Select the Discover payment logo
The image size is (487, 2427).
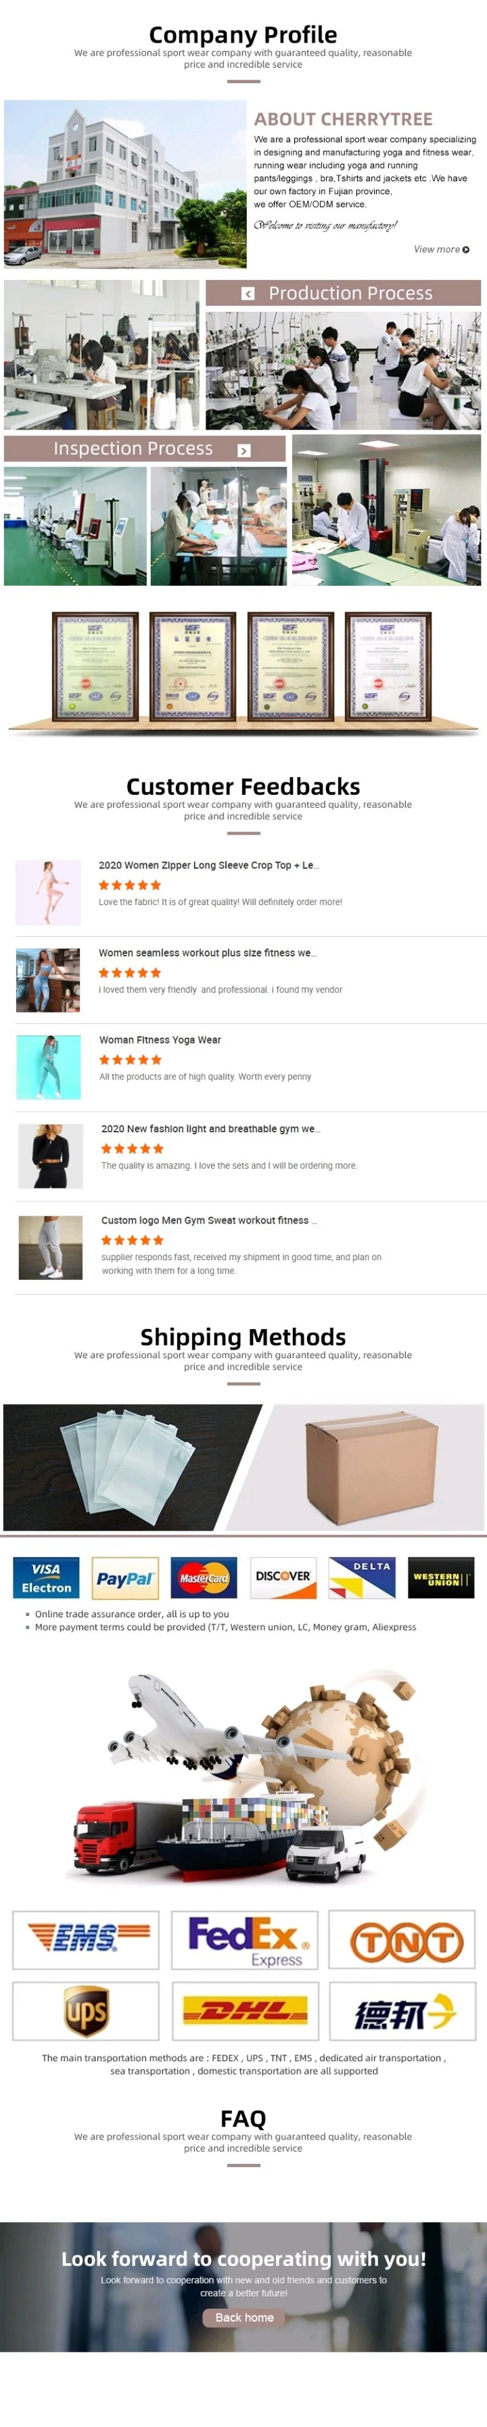[x=283, y=1577]
